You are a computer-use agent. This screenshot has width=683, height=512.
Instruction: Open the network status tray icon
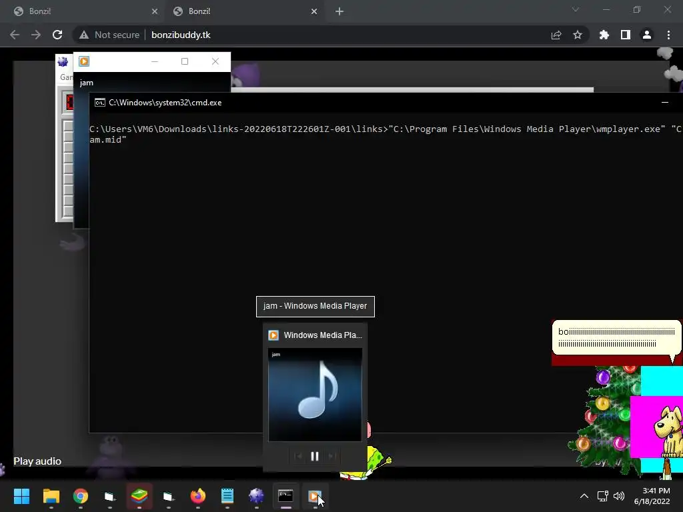click(603, 496)
